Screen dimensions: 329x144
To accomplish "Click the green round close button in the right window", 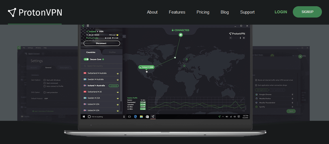I will pyautogui.click(x=300, y=57).
